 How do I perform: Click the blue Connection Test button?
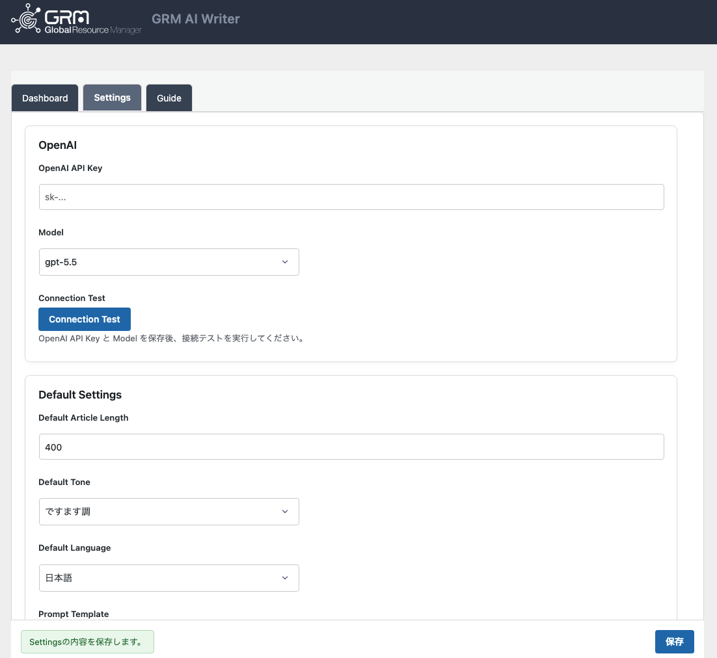click(85, 319)
